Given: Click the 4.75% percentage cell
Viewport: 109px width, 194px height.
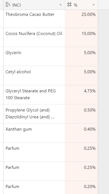Looking at the screenshot, I should (81, 95).
